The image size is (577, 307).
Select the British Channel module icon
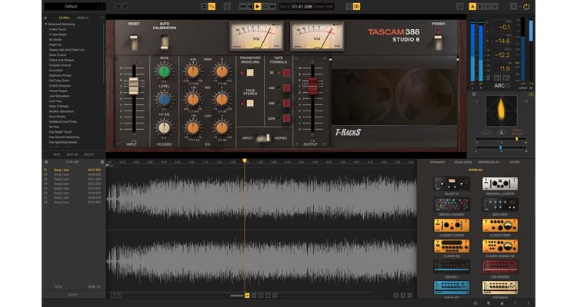tap(452, 205)
